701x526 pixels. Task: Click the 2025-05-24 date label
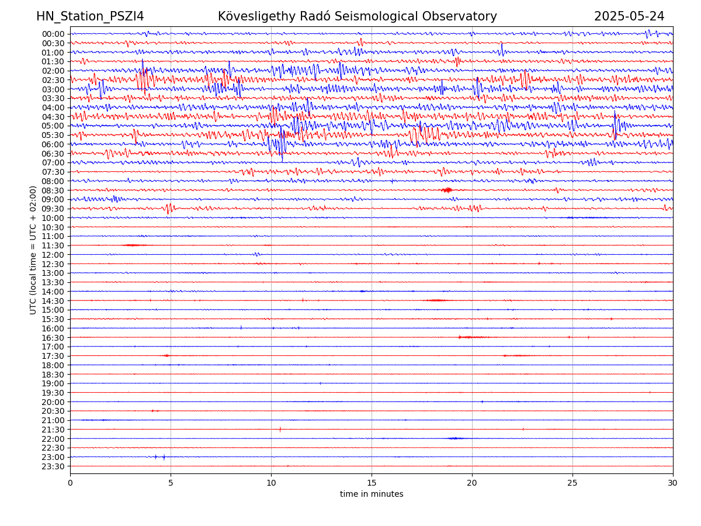tap(629, 16)
